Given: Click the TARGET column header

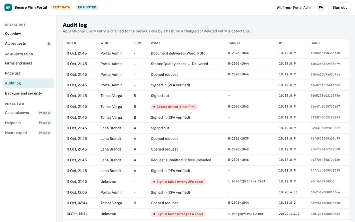Looking at the screenshot, I should (234, 43).
